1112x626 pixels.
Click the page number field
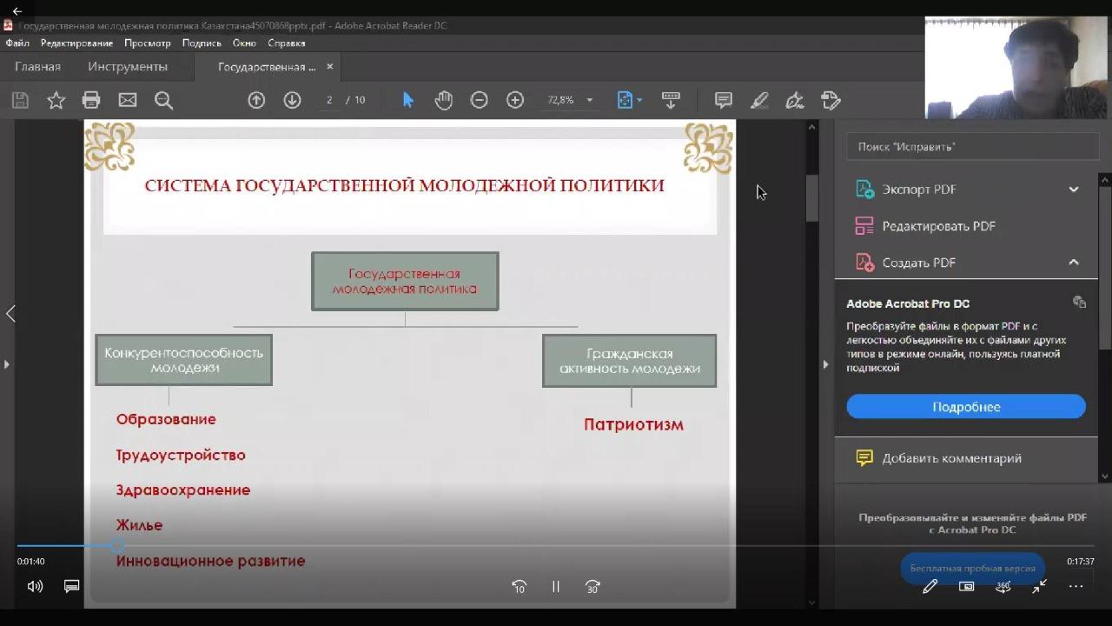coord(329,100)
